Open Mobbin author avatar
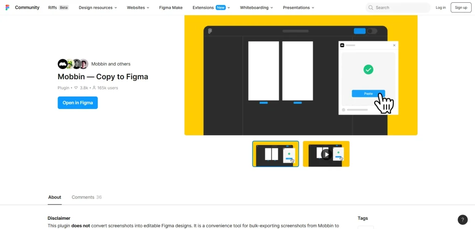475x229 pixels. tap(63, 64)
